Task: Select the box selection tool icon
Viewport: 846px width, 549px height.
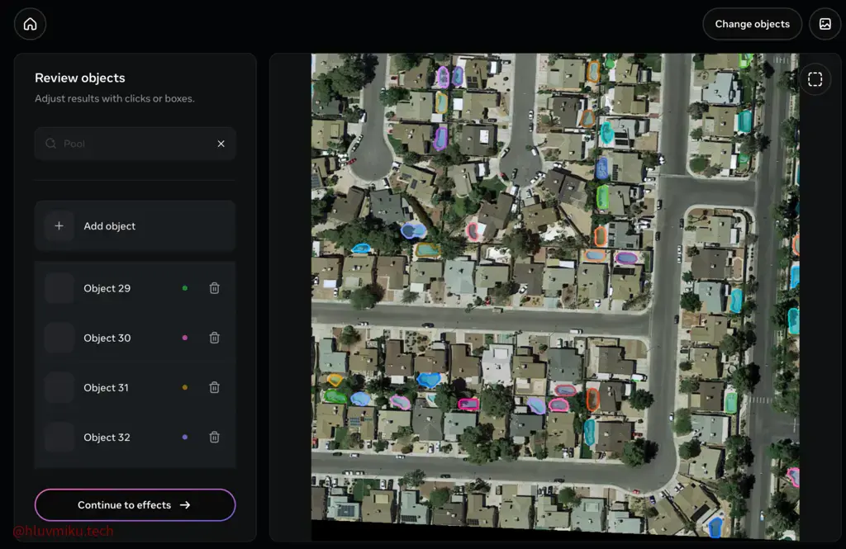Action: pyautogui.click(x=815, y=79)
